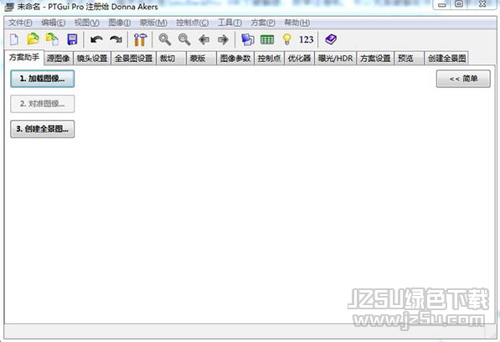Maximize the PTGui Pro window
Screen dimensions: 500x342
pos(459,4)
